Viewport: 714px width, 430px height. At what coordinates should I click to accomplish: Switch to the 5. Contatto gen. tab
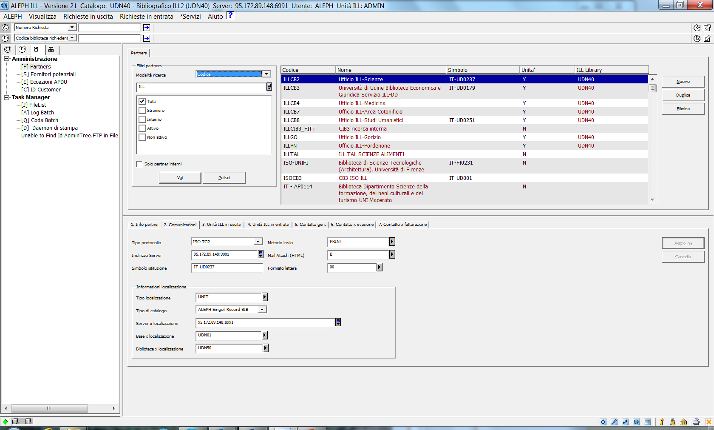coord(310,225)
